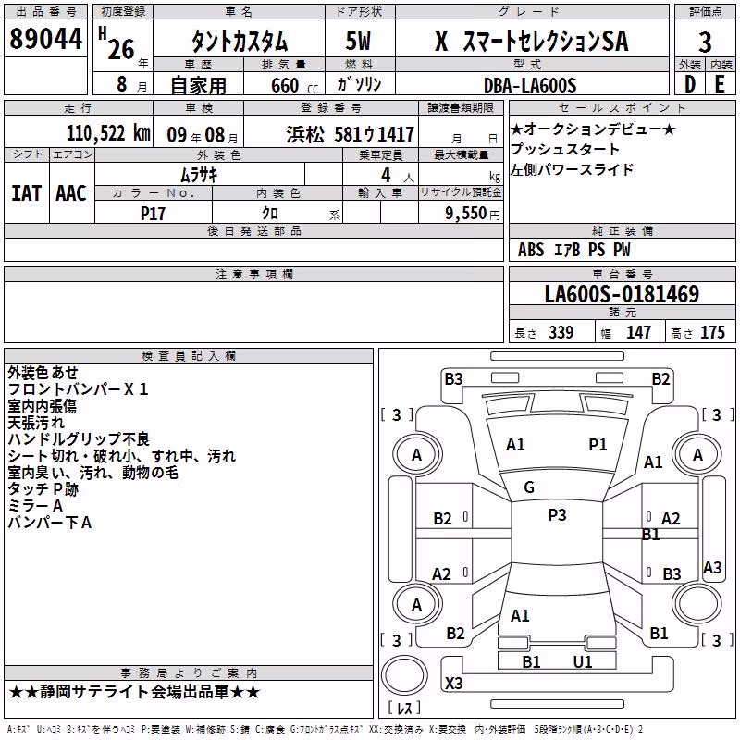Select the height value 175
The width and height of the screenshot is (740, 740).
[712, 332]
